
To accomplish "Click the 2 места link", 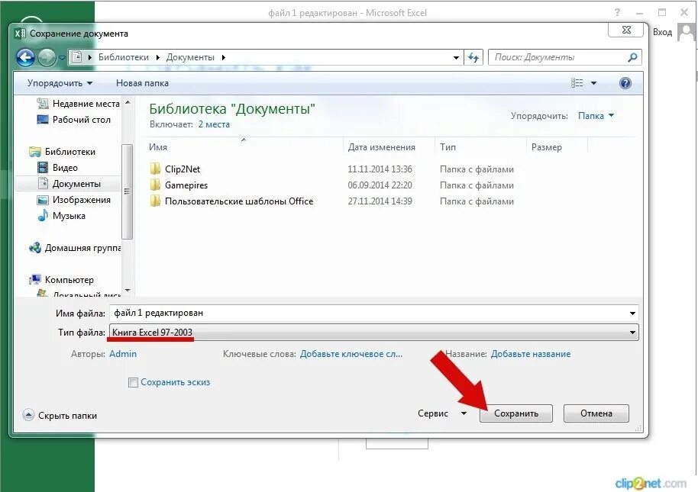I will point(214,124).
